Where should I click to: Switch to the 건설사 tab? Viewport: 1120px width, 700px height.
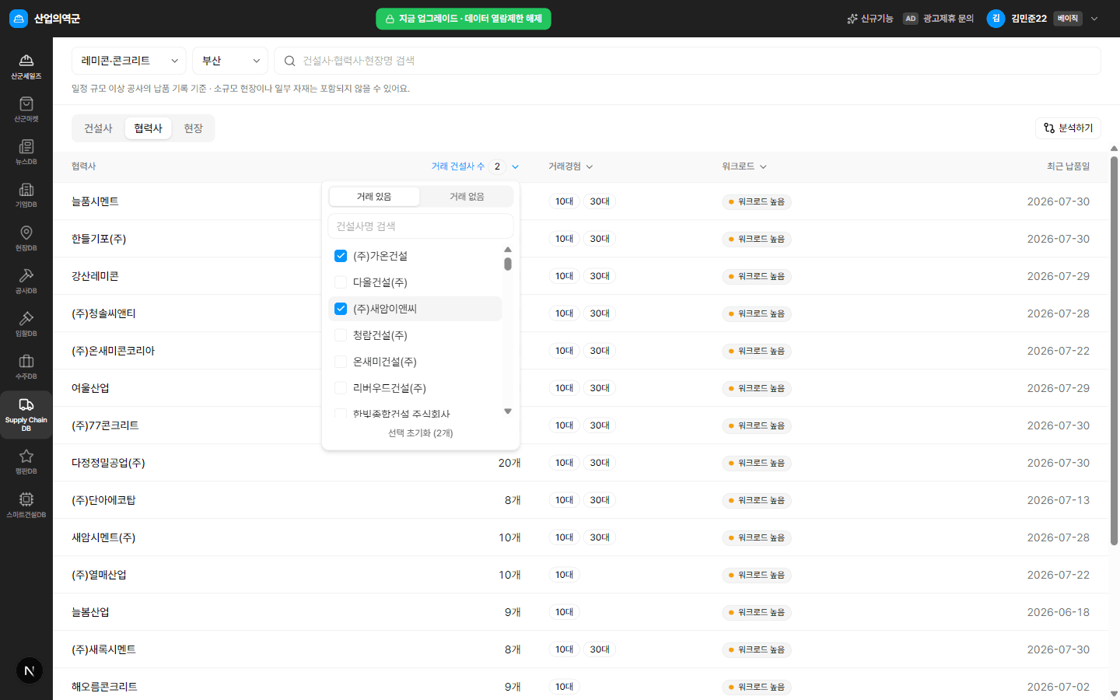[x=98, y=128]
